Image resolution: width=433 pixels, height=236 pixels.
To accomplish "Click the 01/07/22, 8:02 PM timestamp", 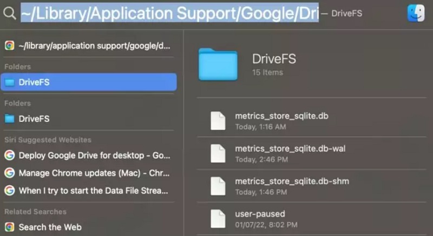I will point(266,225).
